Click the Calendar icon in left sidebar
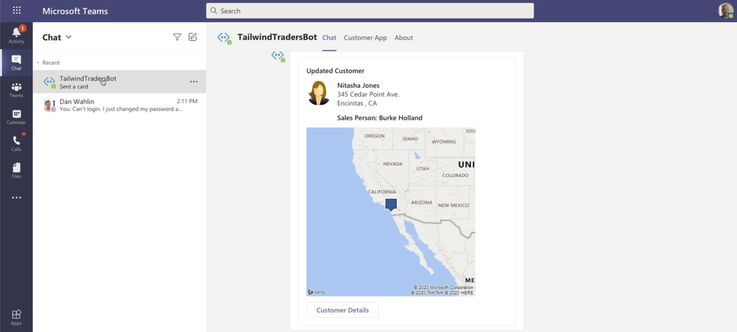This screenshot has width=737, height=332. 16,117
